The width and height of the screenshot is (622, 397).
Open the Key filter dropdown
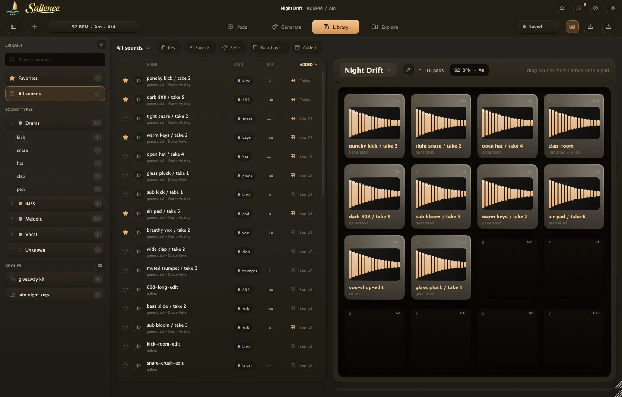tap(168, 47)
